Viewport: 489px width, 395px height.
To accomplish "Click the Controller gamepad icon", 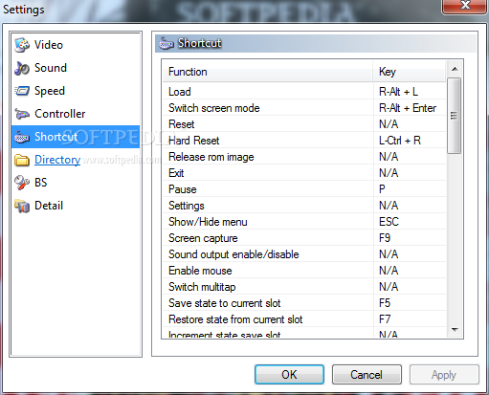I will point(22,114).
